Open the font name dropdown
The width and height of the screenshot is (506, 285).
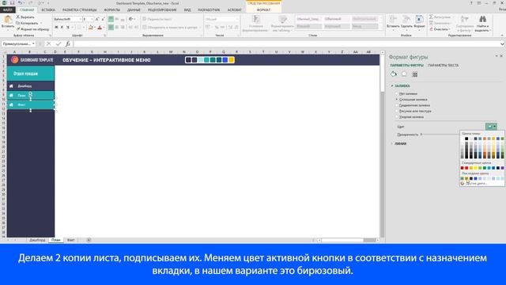point(81,19)
